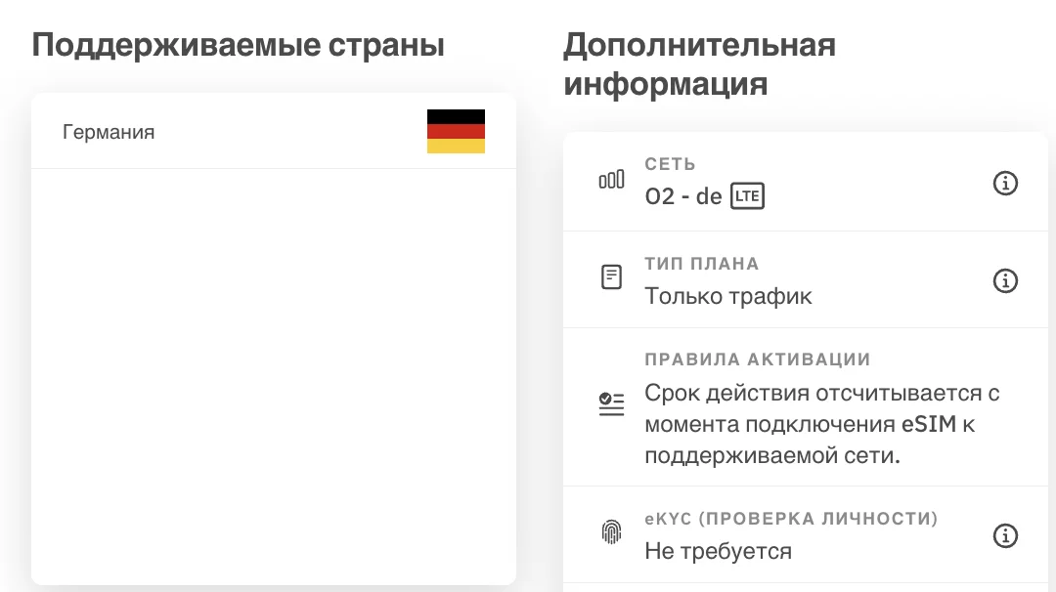Open the info icon for Сеть

coord(1005,183)
